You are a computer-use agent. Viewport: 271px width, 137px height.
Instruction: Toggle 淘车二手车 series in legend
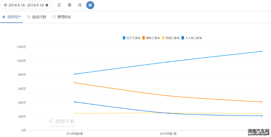(x=151, y=38)
